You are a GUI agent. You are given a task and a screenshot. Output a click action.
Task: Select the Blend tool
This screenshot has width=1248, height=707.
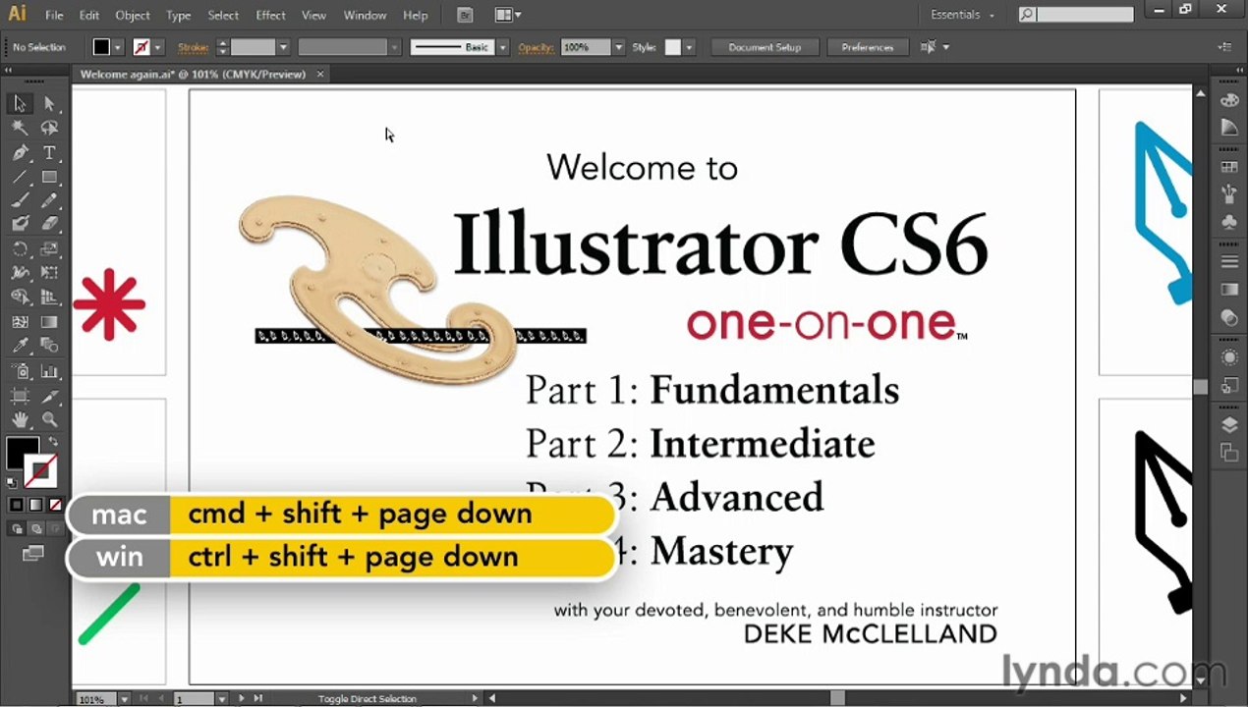point(49,346)
